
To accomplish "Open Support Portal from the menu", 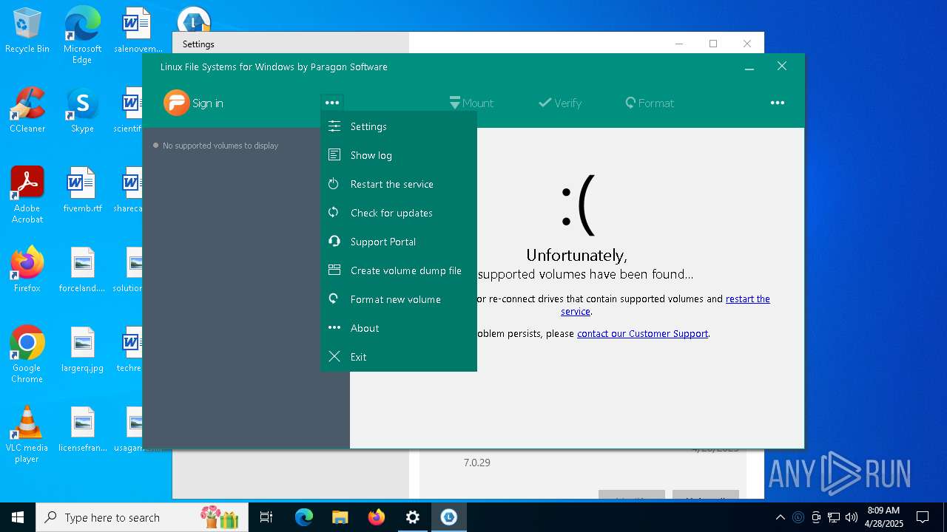I will click(399, 242).
